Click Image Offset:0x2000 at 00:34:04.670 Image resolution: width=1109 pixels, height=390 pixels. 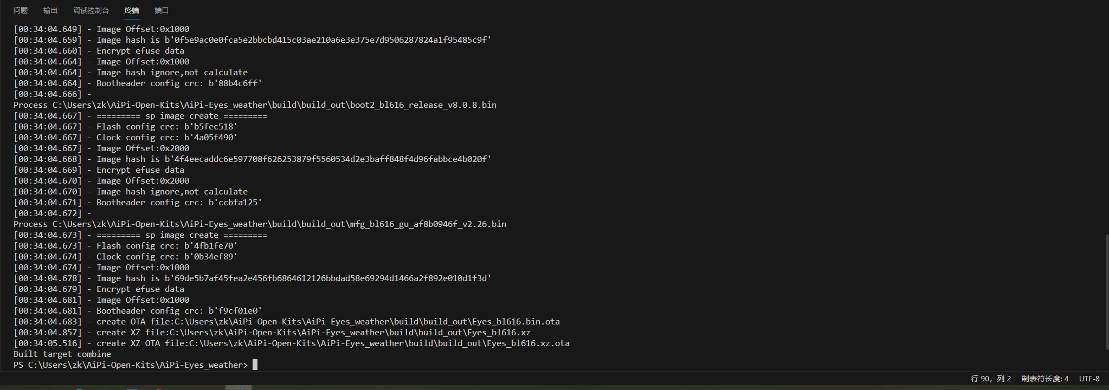(143, 181)
